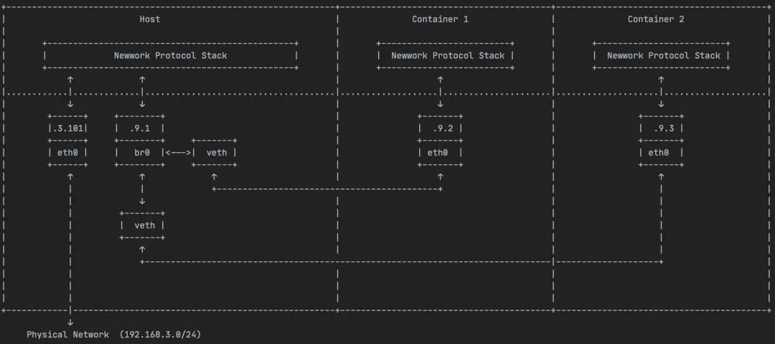Image resolution: width=775 pixels, height=344 pixels.
Task: Select Container 1 Newwork Protocol Stack box
Action: 446,55
